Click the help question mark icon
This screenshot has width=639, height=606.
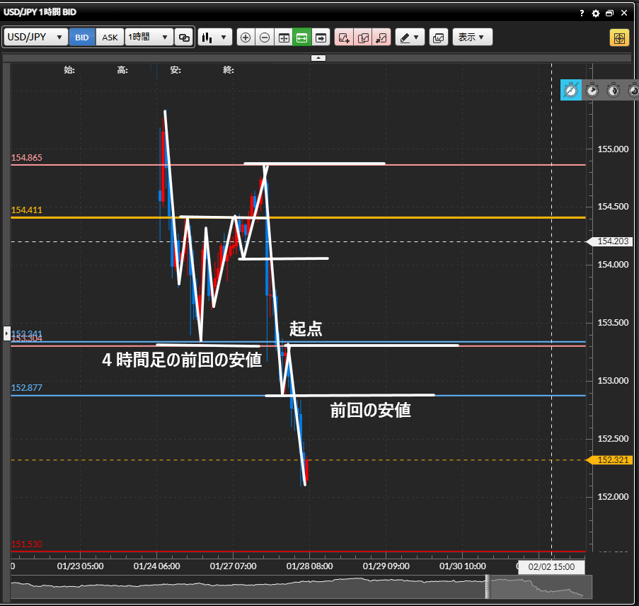pos(582,13)
